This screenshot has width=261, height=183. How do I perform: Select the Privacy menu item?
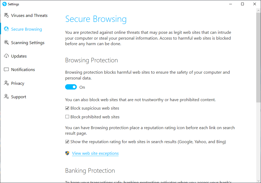click(18, 83)
